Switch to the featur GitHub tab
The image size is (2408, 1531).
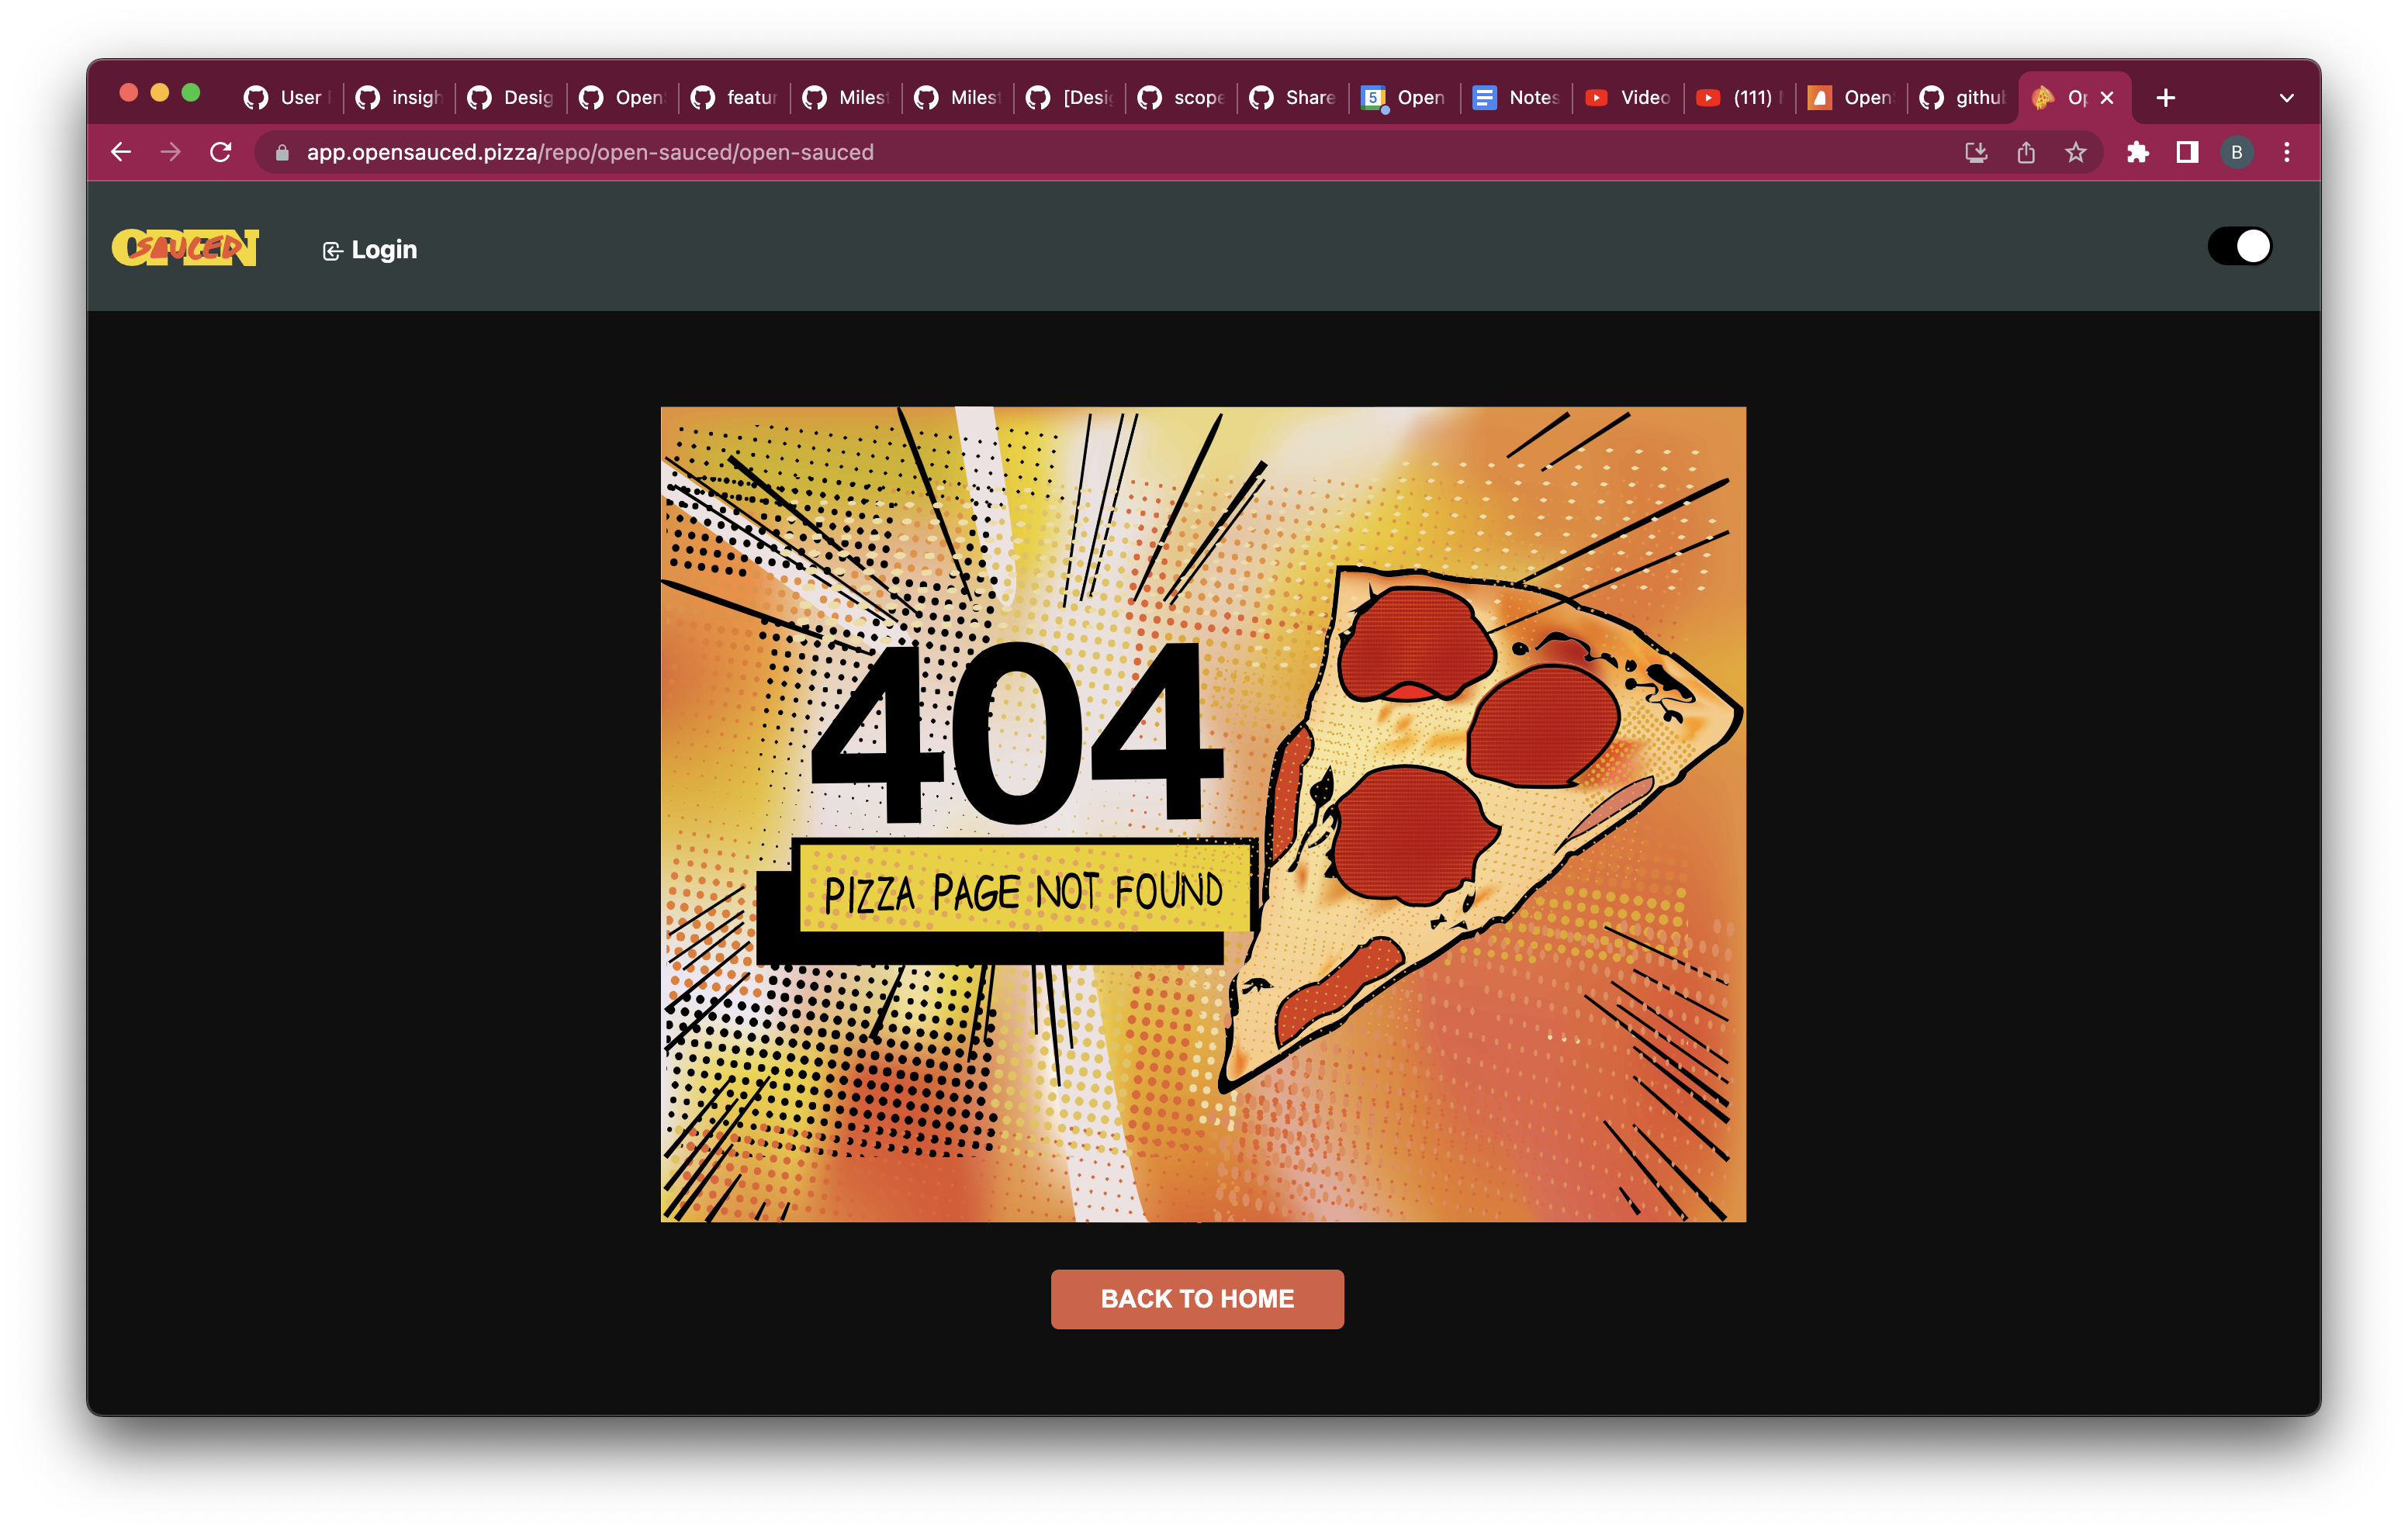point(734,97)
